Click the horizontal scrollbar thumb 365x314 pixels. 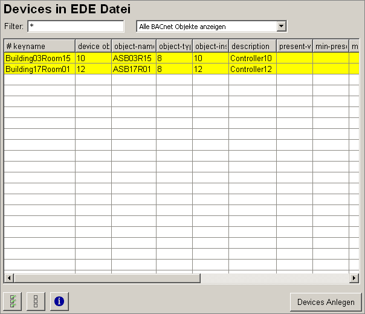[x=106, y=278]
